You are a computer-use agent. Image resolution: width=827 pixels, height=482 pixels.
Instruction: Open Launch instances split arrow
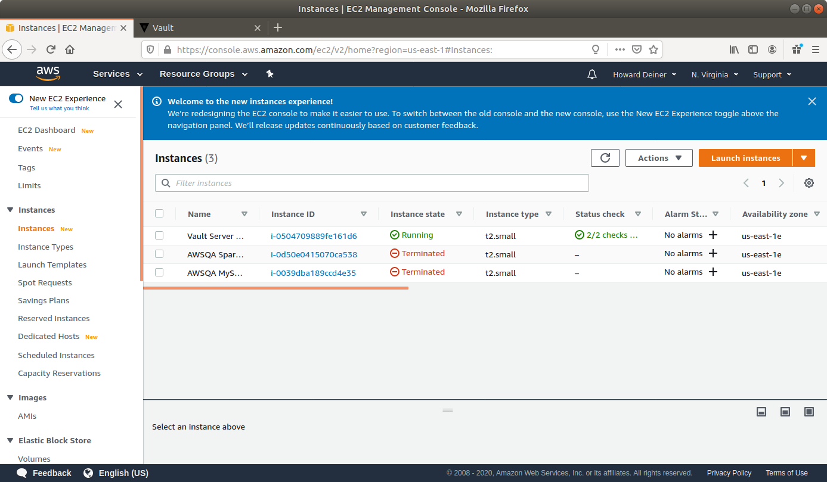coord(804,158)
